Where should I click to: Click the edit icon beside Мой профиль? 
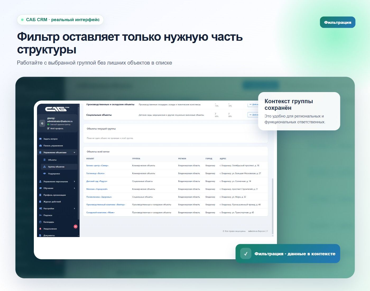tap(48, 128)
